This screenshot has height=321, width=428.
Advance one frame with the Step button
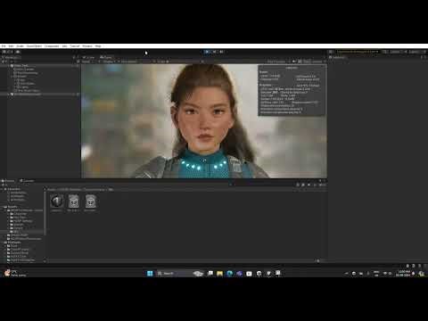(222, 52)
